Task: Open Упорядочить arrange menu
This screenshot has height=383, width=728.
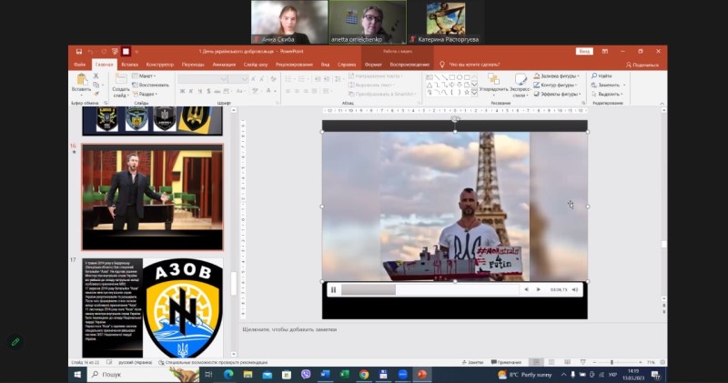Action: click(494, 84)
